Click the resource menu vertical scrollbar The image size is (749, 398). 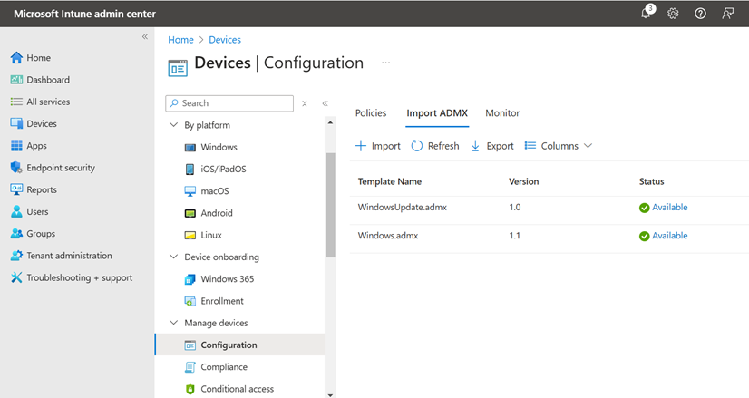pyautogui.click(x=330, y=204)
